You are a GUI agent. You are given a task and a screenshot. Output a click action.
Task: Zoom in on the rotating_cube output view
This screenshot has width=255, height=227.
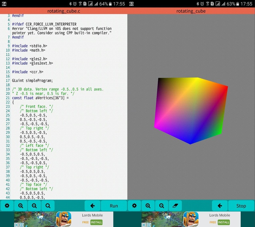tap(148, 206)
